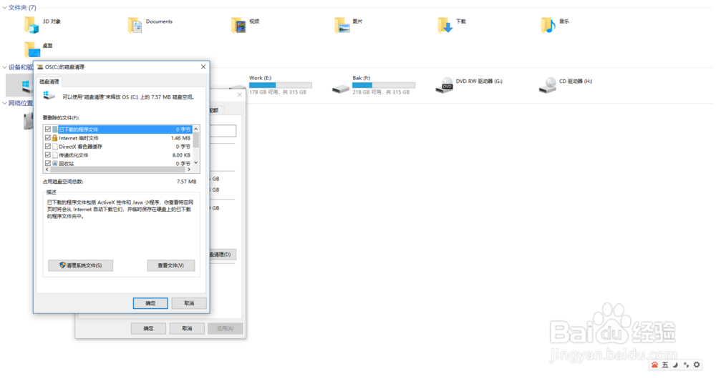
Task: Click the drive icon beside the 7.57 MB message
Action: [49, 95]
